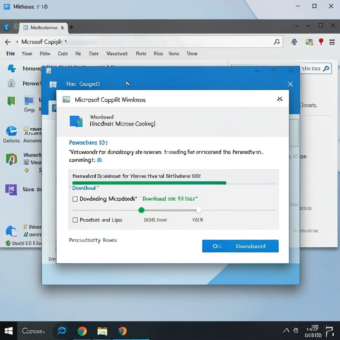Viewport: 340px width, 340px height.
Task: Click the green download progress bar
Action: (x=149, y=183)
